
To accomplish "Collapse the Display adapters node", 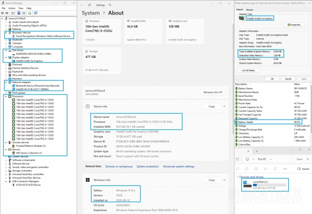I will pyautogui.click(x=6, y=57).
